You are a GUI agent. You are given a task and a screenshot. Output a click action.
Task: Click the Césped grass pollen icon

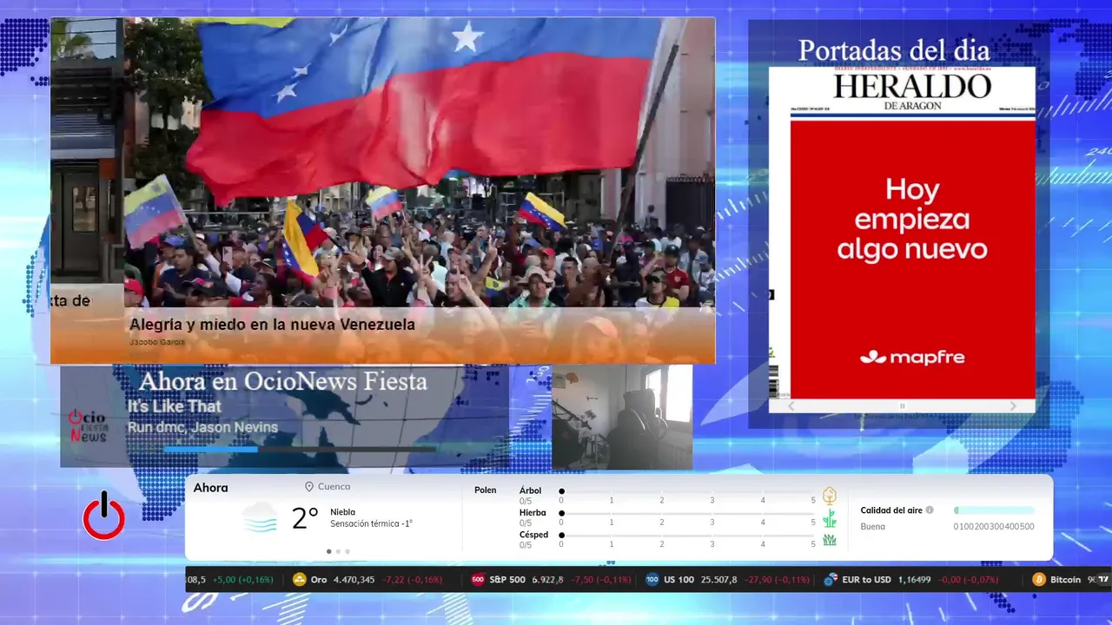[830, 540]
